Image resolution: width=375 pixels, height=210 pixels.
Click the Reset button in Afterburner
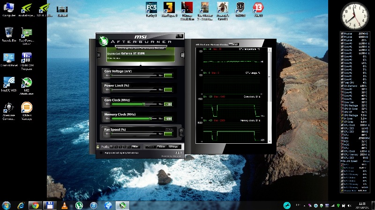162,147
